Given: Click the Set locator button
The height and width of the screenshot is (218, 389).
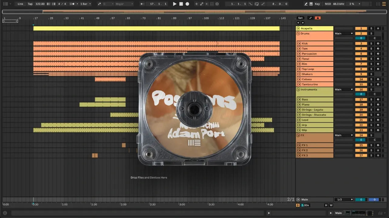Looking at the screenshot, I should click(x=300, y=18).
